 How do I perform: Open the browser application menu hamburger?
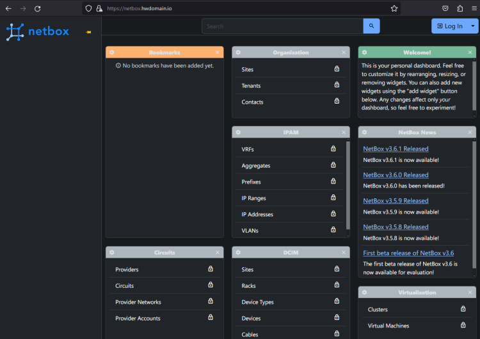point(473,8)
